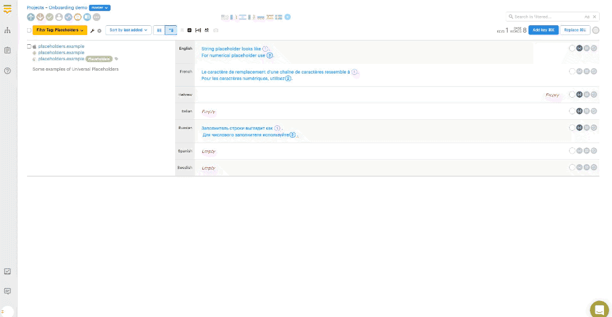The image size is (612, 317).
Task: Open comments icon for Swedish row
Action: 587,167
